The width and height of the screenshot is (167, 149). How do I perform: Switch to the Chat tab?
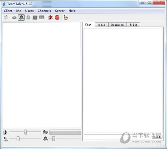pos(89,25)
